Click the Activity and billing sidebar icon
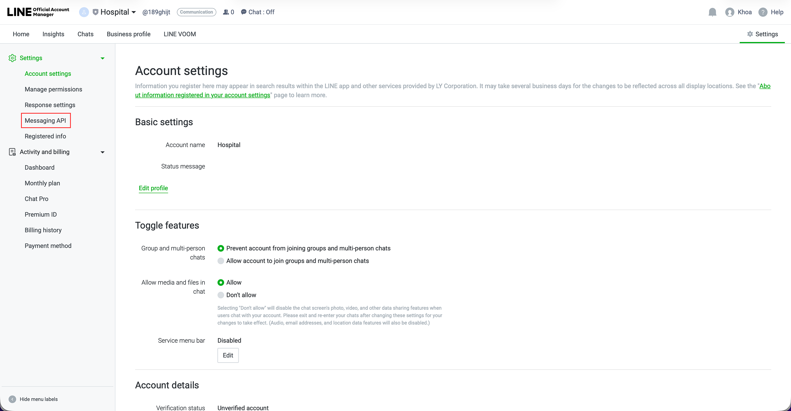791x411 pixels. point(12,152)
